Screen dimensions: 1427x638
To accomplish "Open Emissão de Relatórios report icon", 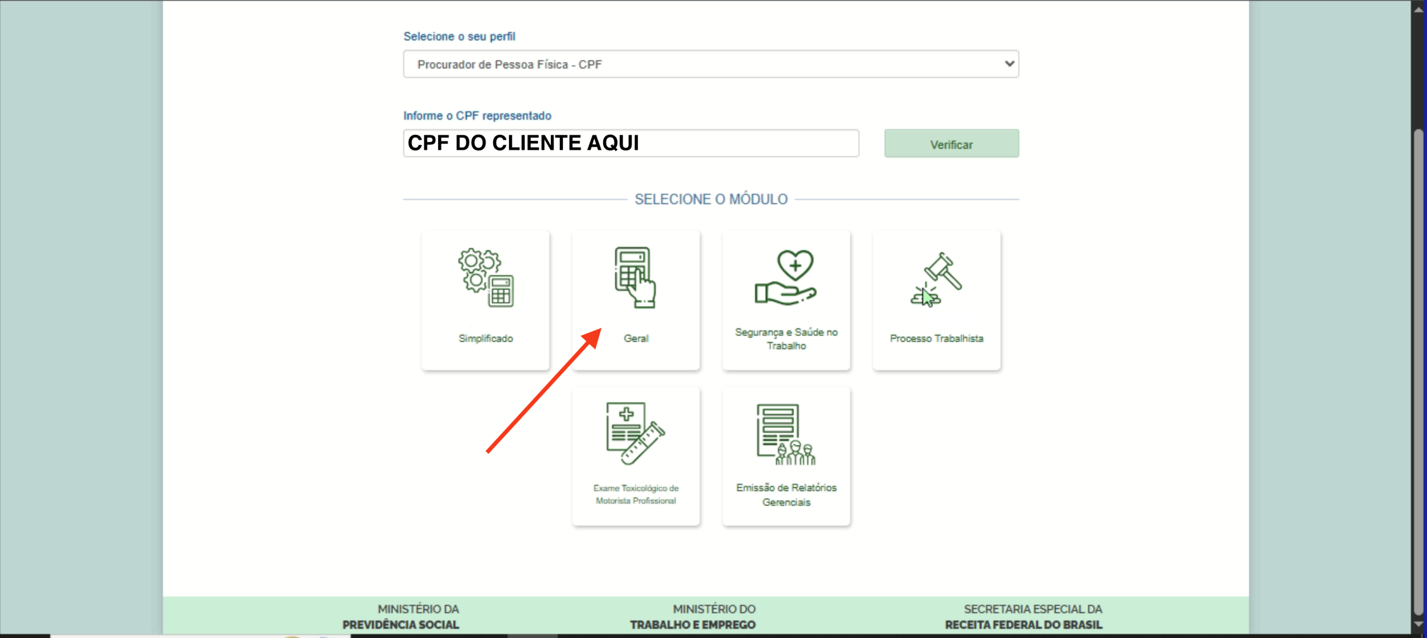I will (x=786, y=434).
